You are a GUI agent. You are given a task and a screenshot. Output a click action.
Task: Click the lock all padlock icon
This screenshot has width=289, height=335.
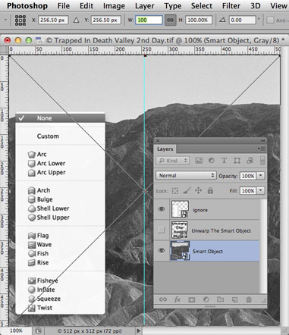210,190
